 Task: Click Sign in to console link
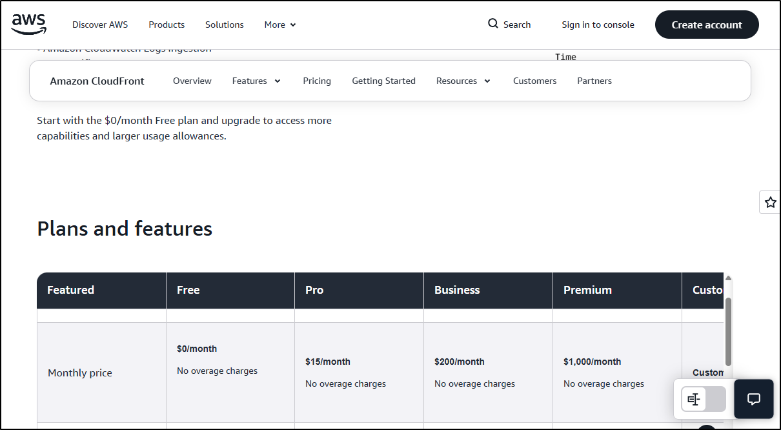(x=598, y=25)
